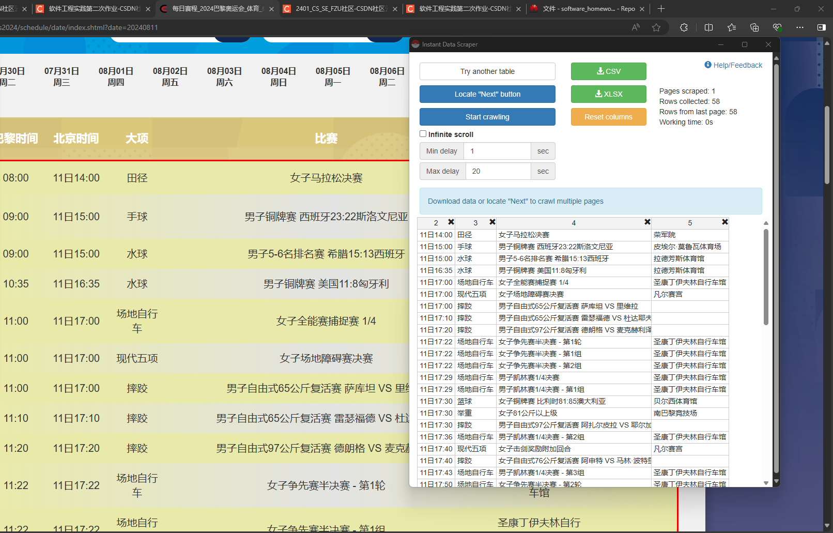Image resolution: width=833 pixels, height=533 pixels.
Task: Click the browser page's vertical scrollbar
Action: point(827,145)
